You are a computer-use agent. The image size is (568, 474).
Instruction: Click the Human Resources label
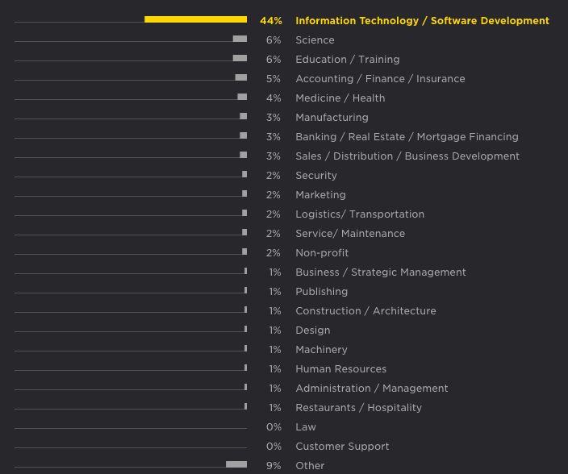340,369
